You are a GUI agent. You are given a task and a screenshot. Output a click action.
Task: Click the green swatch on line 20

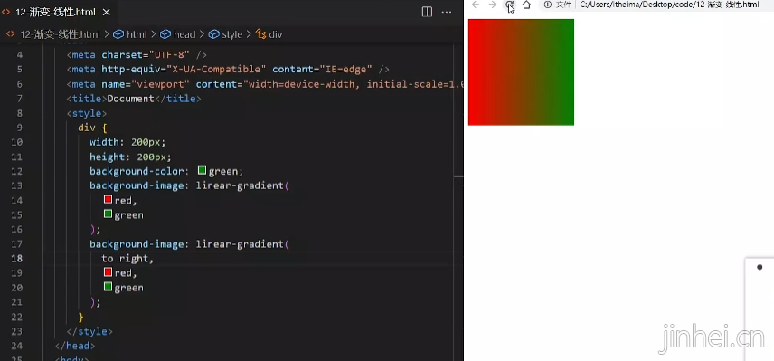[x=109, y=287]
